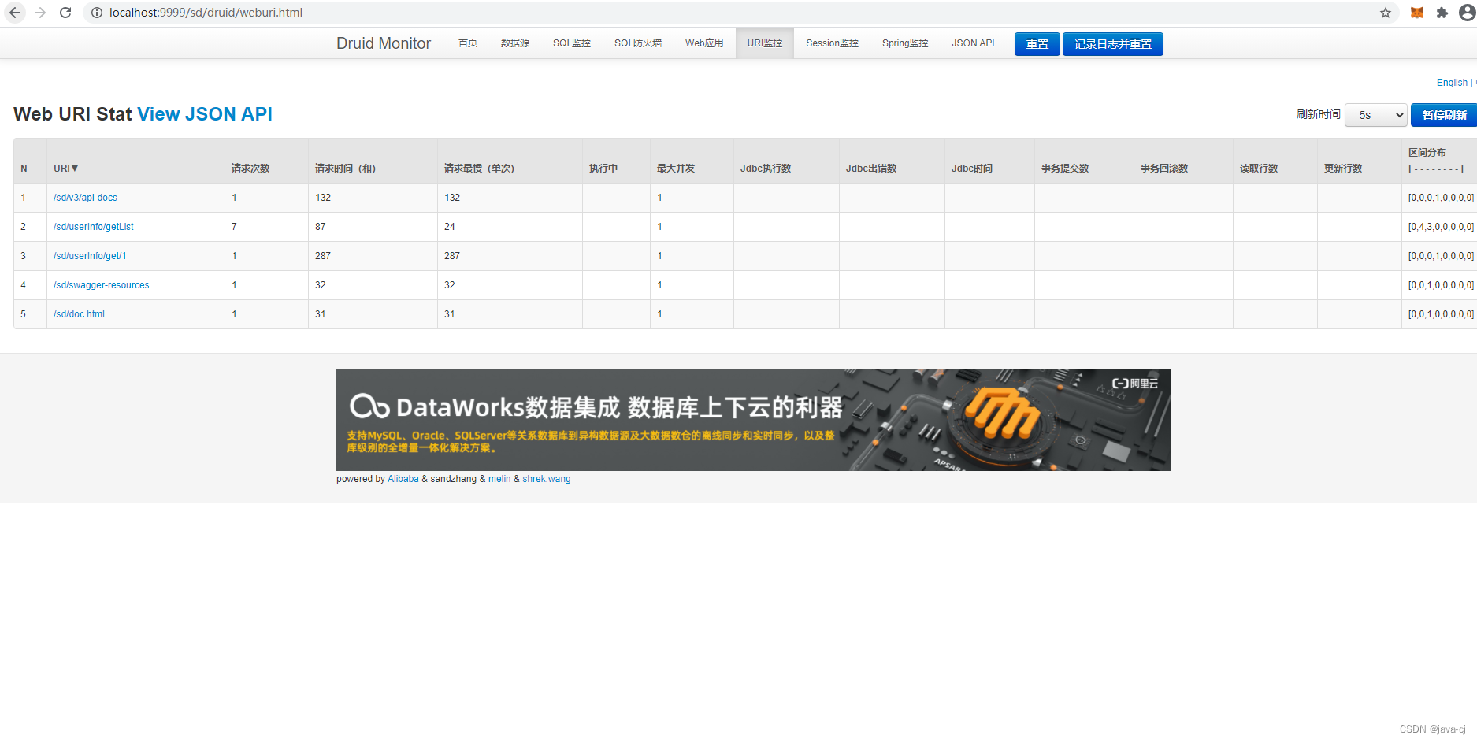Click the 暂停刷新 button
Image resolution: width=1477 pixels, height=742 pixels.
[x=1444, y=115]
